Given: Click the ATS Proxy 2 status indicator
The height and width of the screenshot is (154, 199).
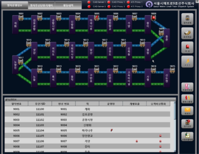Looking at the screenshot, I should tap(128, 6).
